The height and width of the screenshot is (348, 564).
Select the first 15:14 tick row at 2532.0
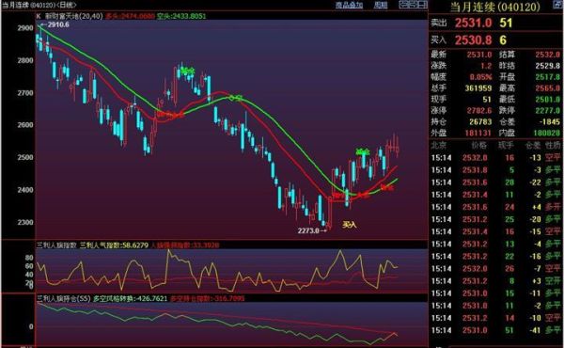point(496,158)
